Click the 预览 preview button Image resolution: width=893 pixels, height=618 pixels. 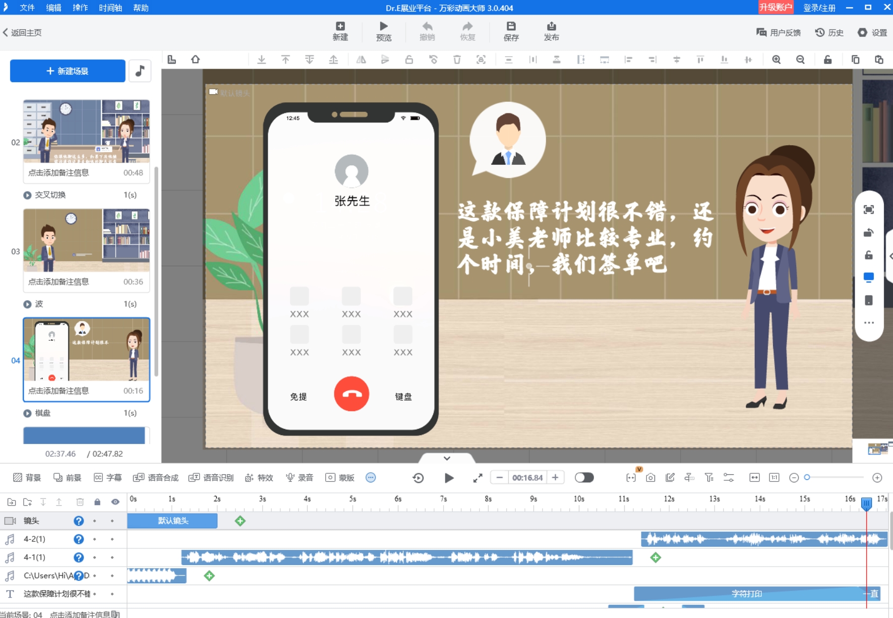click(x=384, y=31)
